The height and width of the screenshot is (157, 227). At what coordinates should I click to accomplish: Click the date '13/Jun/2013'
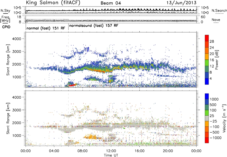point(181,3)
